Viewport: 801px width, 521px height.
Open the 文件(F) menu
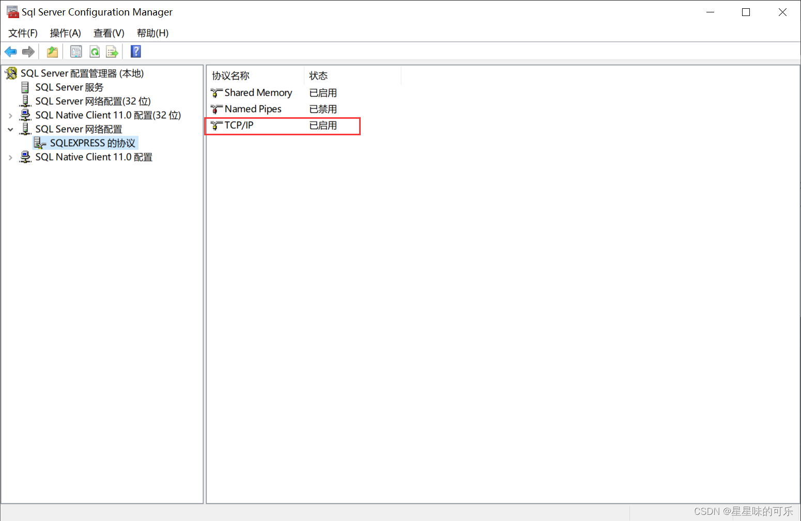23,33
